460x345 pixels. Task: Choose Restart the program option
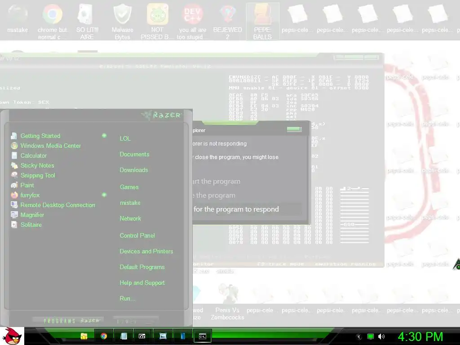point(217,181)
